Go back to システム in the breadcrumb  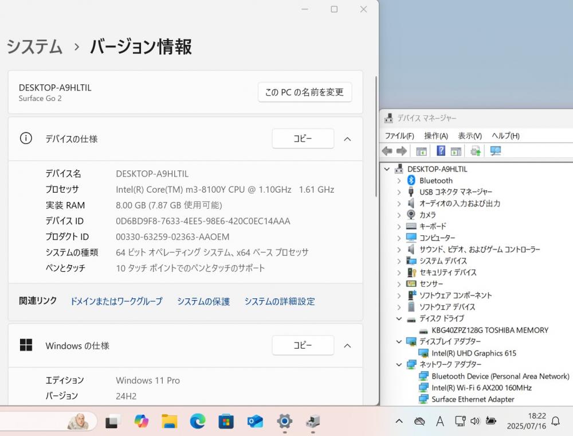click(35, 46)
